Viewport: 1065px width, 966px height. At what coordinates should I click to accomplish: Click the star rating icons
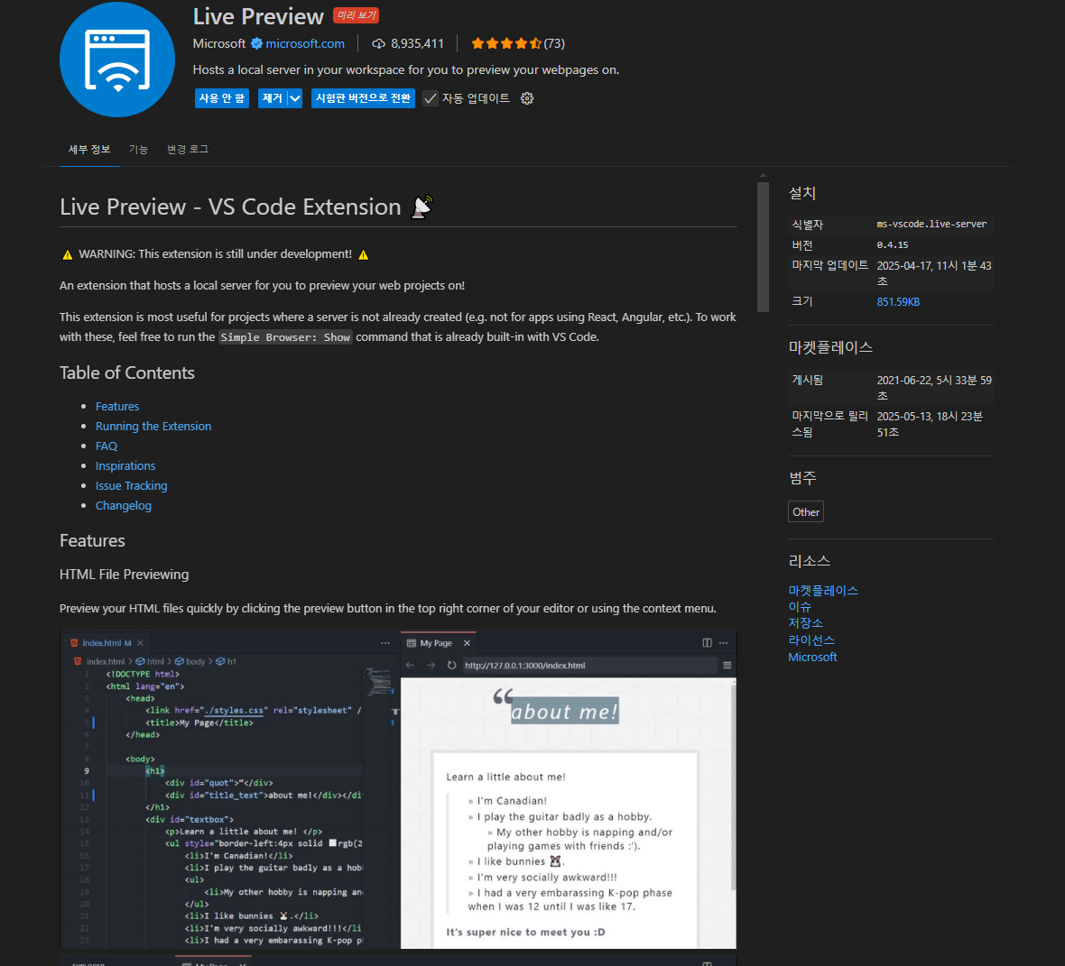(x=506, y=43)
